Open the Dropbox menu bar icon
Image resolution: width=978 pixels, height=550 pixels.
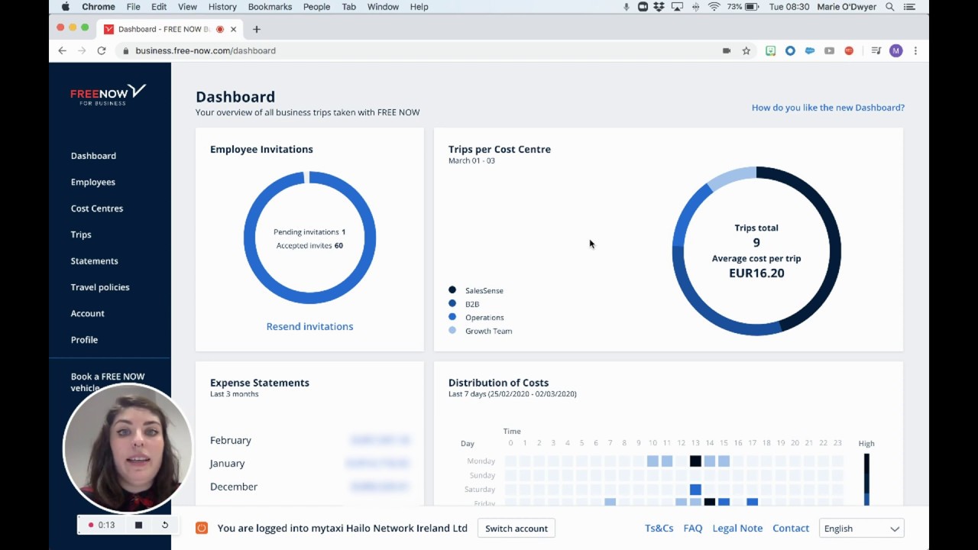(659, 7)
